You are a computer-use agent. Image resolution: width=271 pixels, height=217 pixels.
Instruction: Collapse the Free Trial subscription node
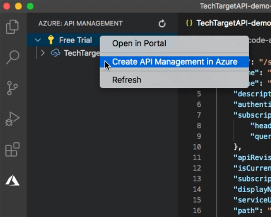38,40
